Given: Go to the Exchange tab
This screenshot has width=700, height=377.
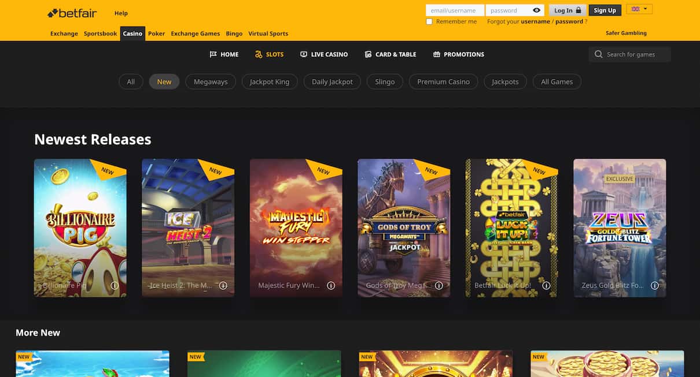Looking at the screenshot, I should (x=64, y=33).
